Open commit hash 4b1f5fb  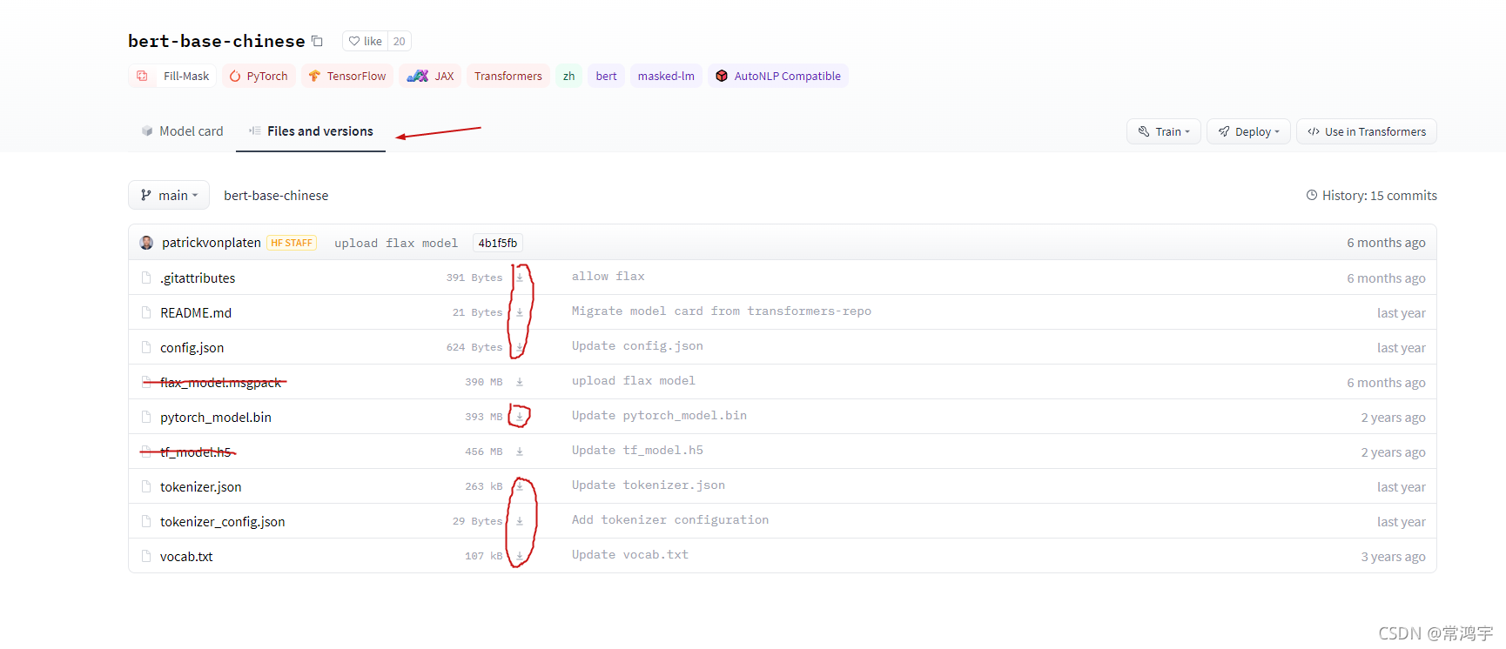coord(498,243)
